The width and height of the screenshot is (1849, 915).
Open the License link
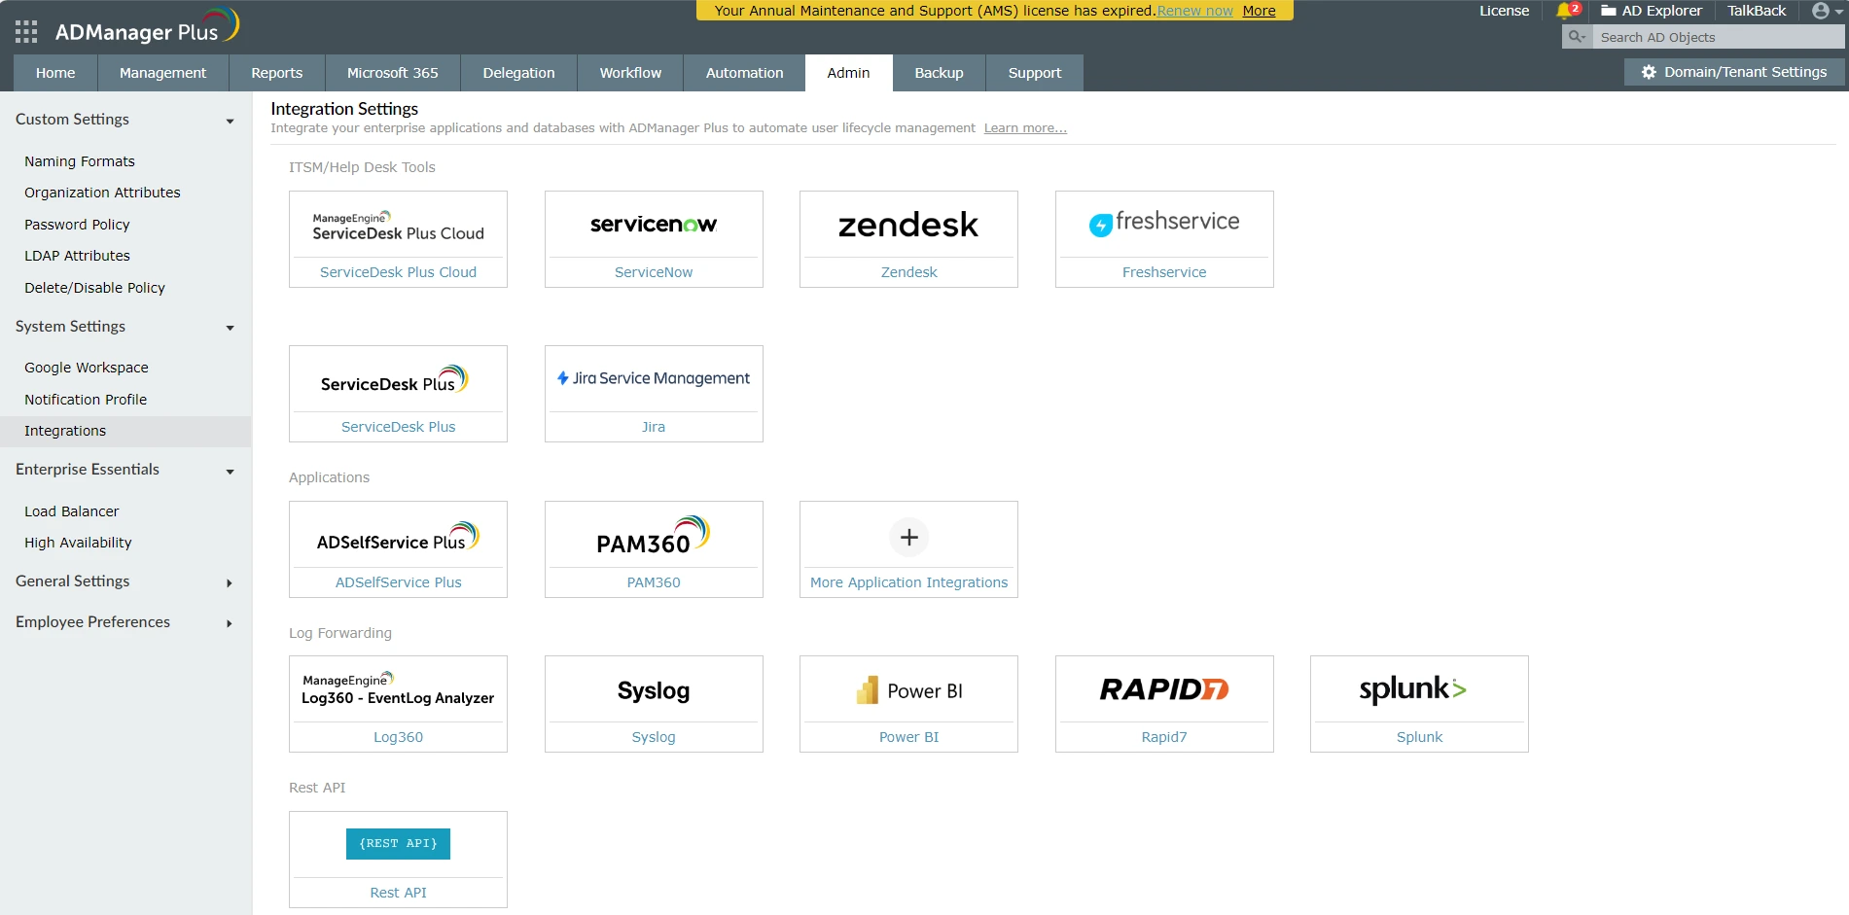coord(1504,11)
